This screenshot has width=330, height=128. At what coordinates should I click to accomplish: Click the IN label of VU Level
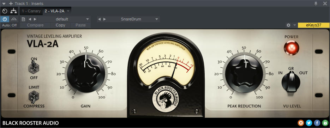[280, 73]
